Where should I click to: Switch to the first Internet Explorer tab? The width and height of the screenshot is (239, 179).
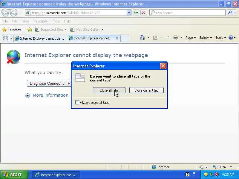(x=40, y=38)
